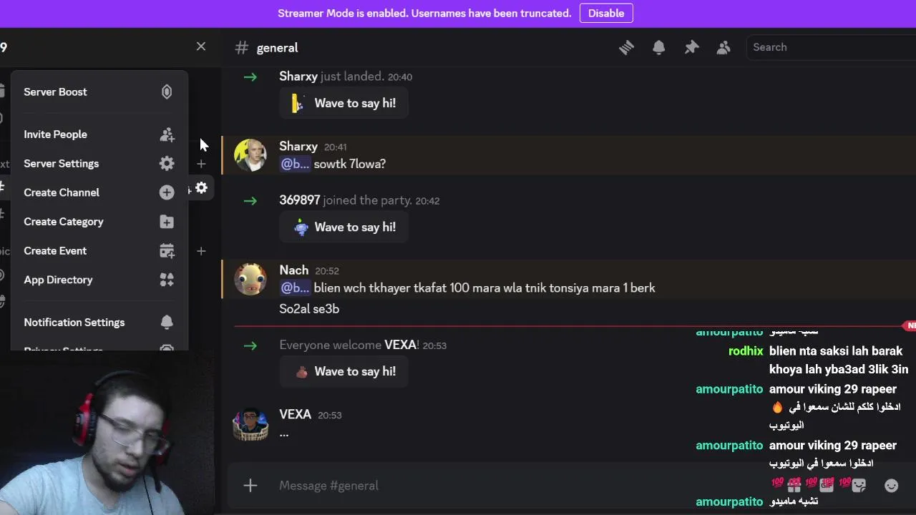The width and height of the screenshot is (916, 515).
Task: Click Sharxy's profile avatar
Action: (x=250, y=155)
